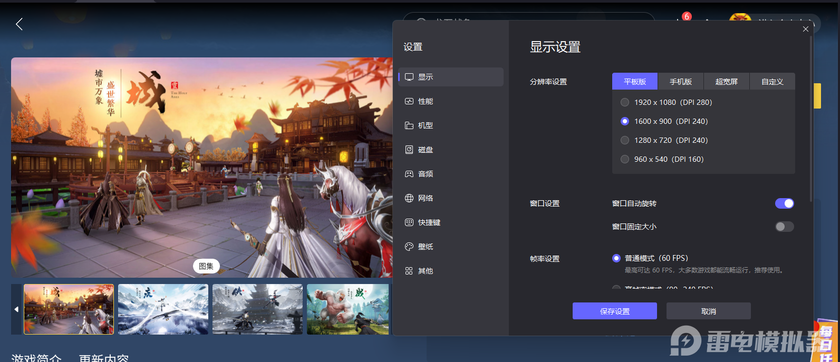Click the 显示设置 heading text
840x362 pixels.
point(555,47)
